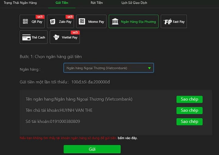Open the Gửi Tiền tab

[62, 3]
